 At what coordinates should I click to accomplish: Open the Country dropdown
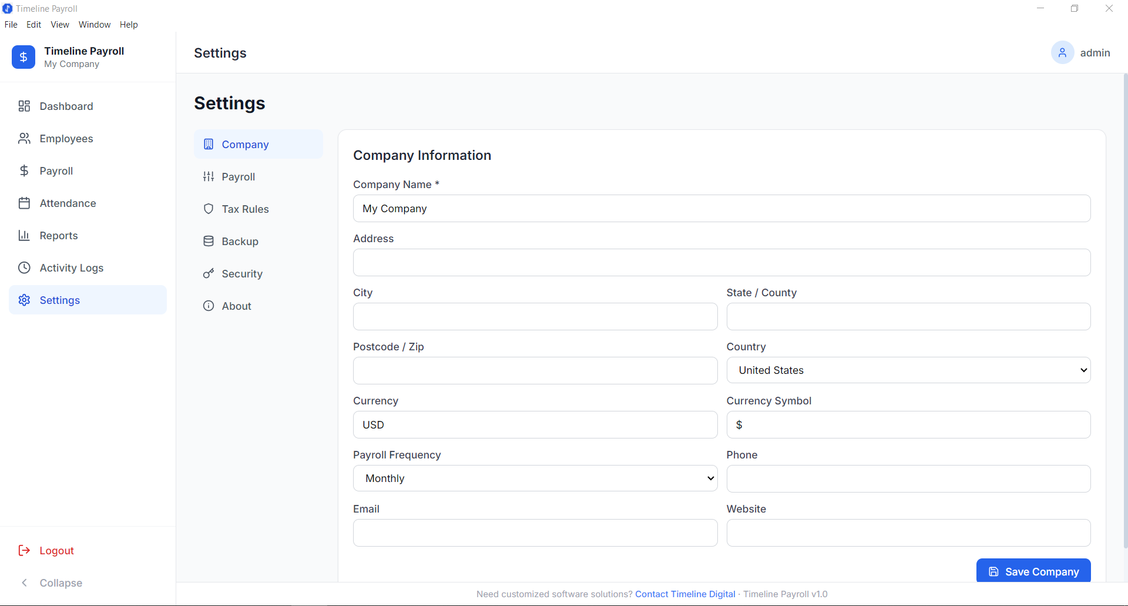908,370
